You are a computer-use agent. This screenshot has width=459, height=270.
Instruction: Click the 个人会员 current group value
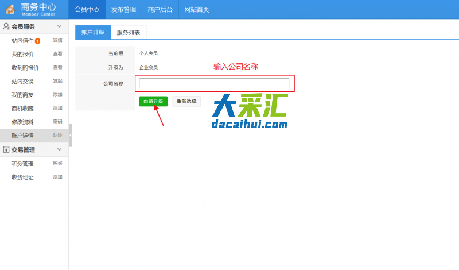click(149, 53)
